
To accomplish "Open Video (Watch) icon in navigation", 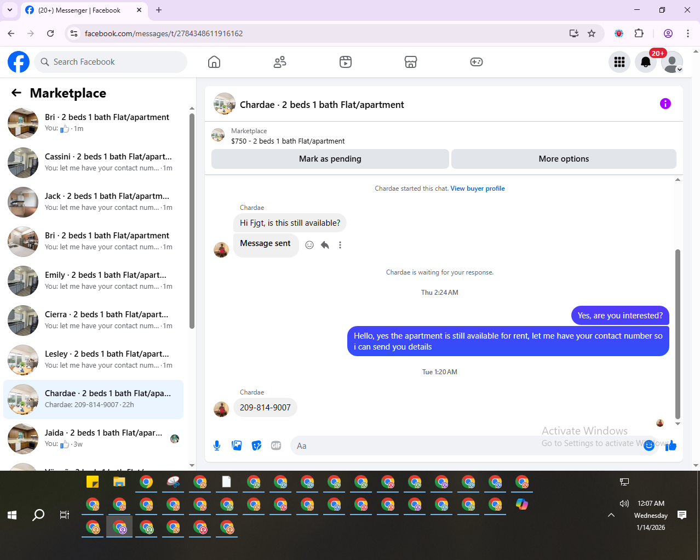I will point(346,62).
